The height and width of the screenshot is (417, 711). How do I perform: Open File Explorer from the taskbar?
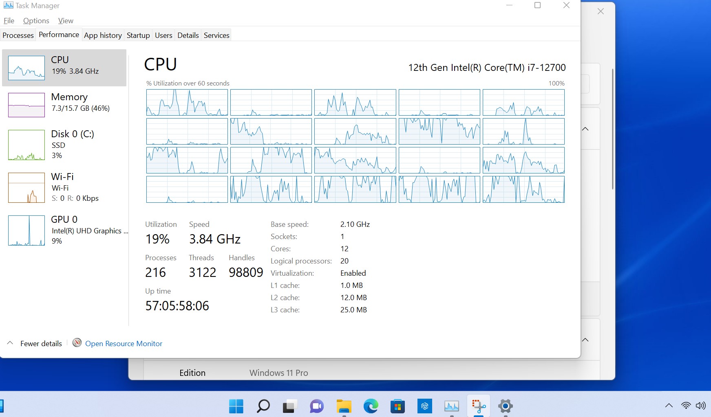click(344, 406)
